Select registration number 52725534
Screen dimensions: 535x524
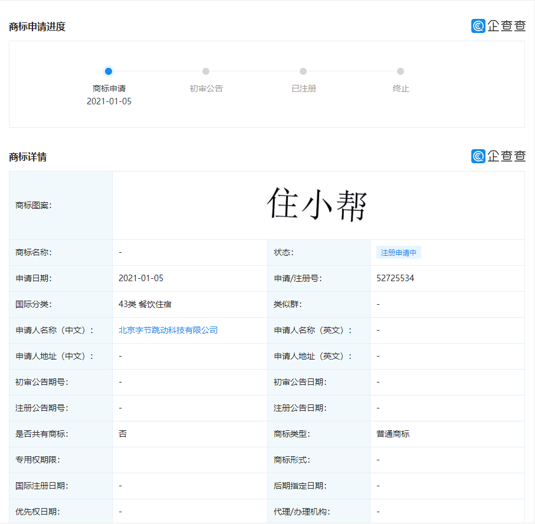click(395, 278)
